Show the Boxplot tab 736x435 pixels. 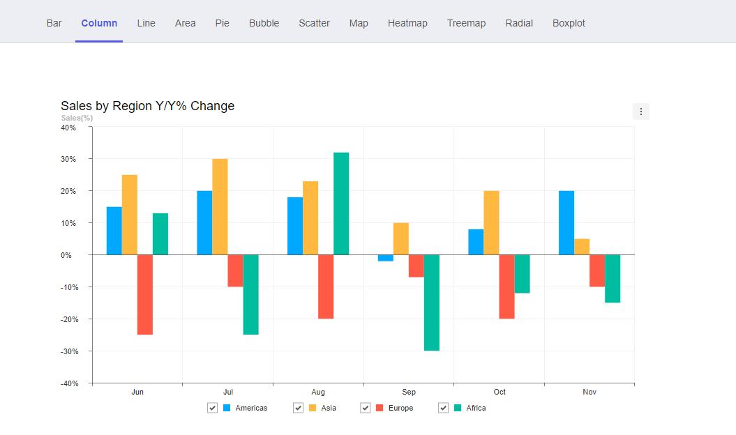click(569, 23)
